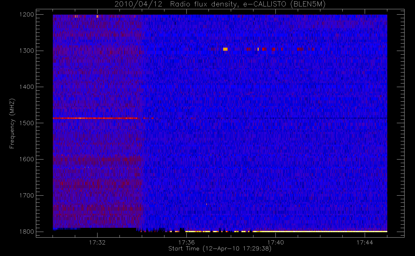Select the 1600 frequency tick label
415x256 pixels.
point(27,159)
